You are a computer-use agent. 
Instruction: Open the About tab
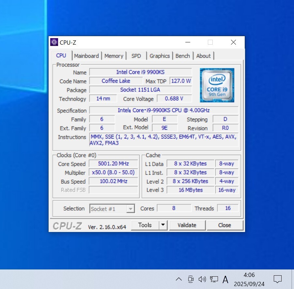(203, 56)
